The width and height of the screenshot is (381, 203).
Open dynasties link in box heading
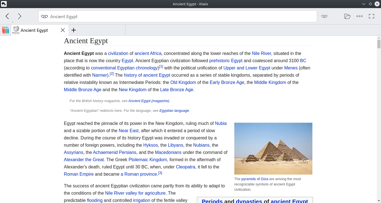[x=249, y=201]
